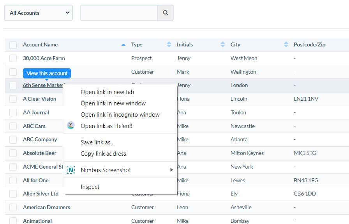Click the Initials column sort icon
The height and width of the screenshot is (224, 349).
point(223,44)
